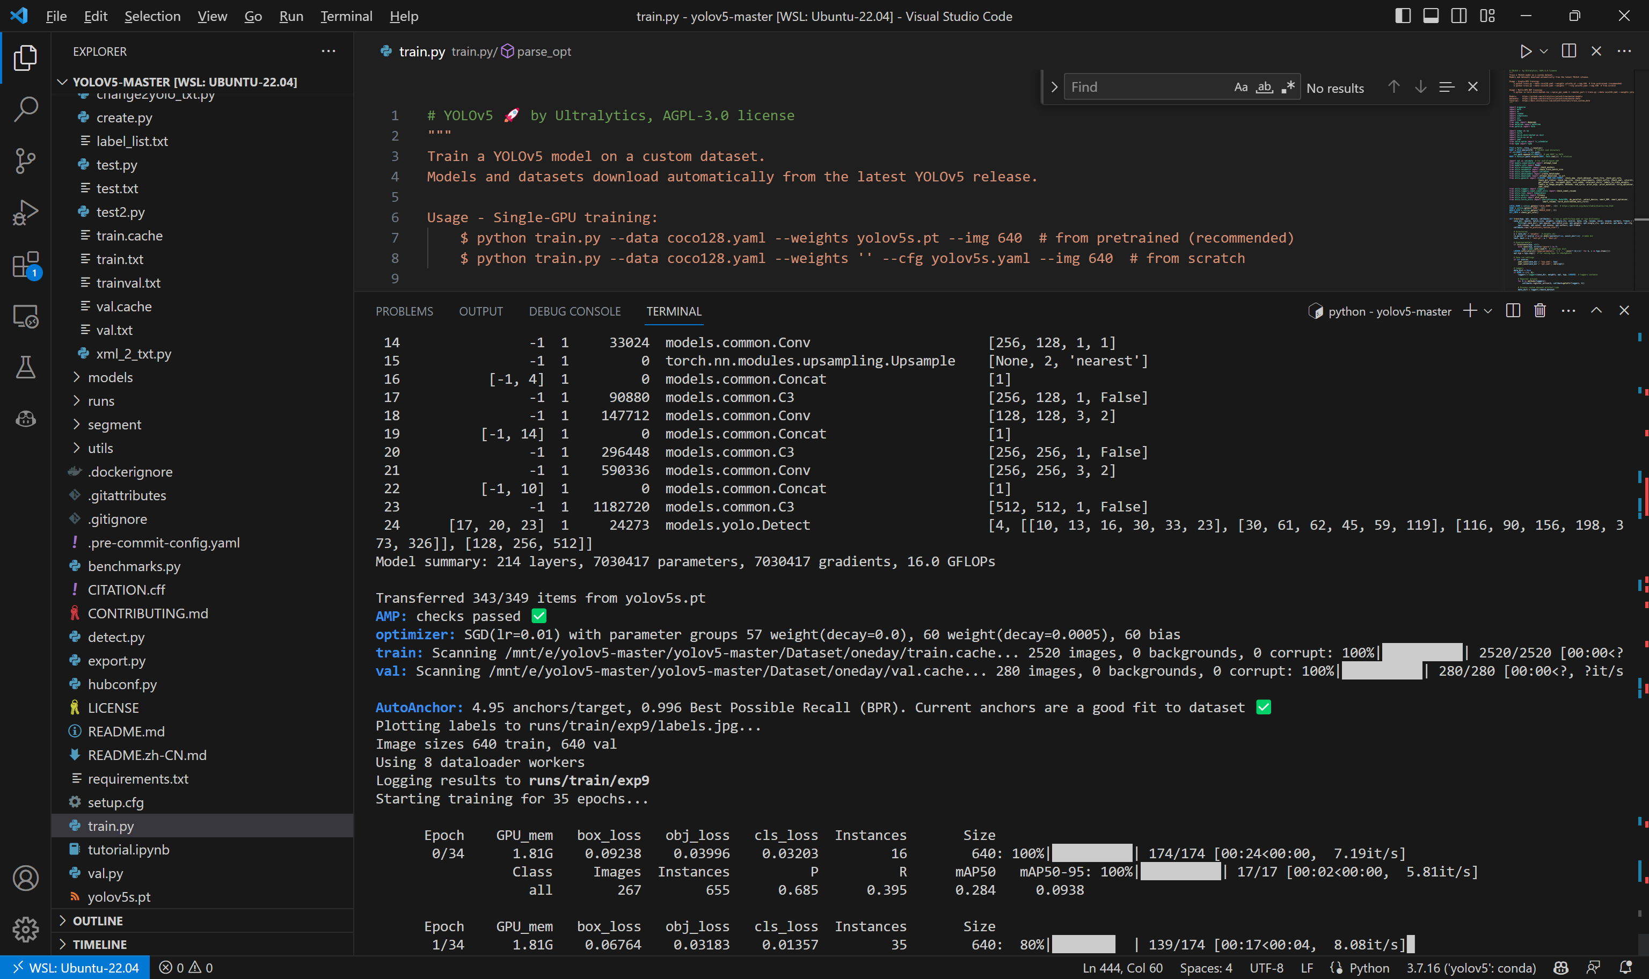Open editor More Actions ellipsis
The width and height of the screenshot is (1649, 979).
tap(1624, 51)
